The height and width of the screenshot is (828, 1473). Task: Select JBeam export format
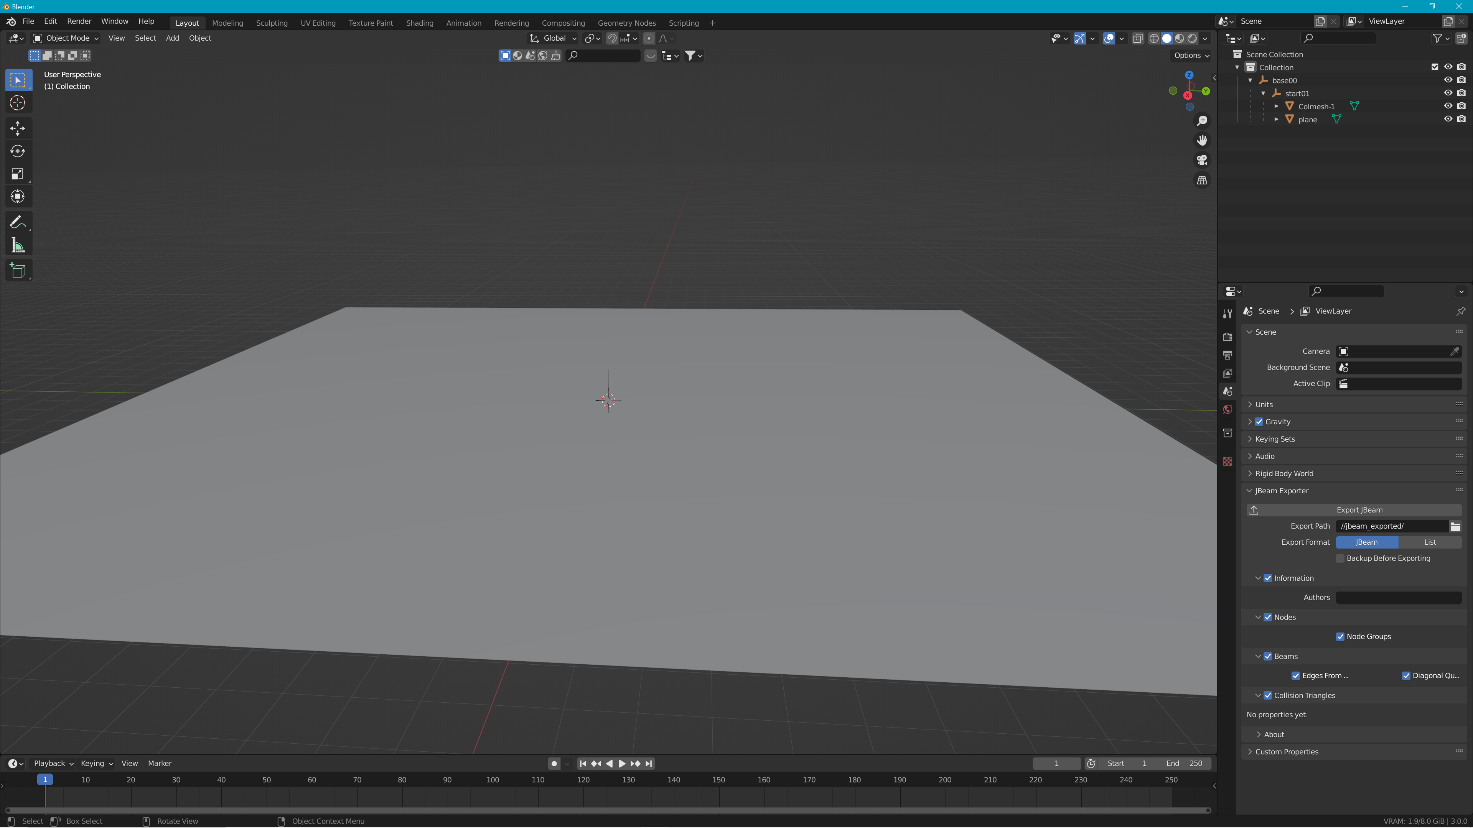1367,542
